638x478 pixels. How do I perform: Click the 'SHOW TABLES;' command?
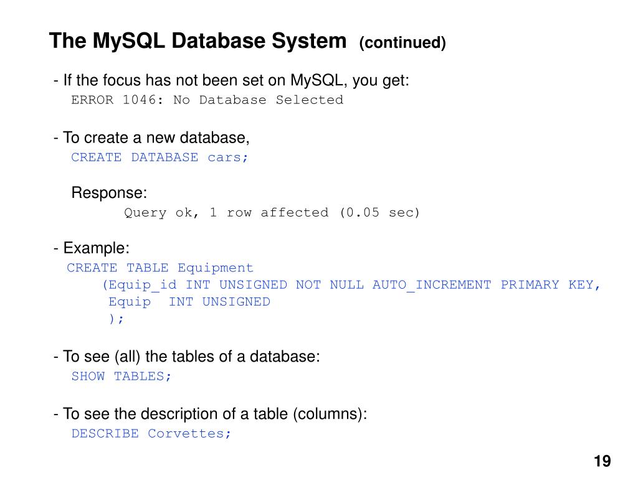(121, 377)
